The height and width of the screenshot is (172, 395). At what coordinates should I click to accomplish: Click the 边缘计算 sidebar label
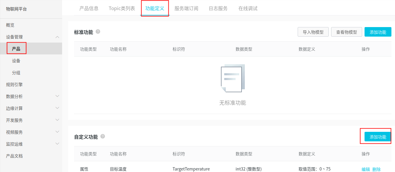[14, 108]
